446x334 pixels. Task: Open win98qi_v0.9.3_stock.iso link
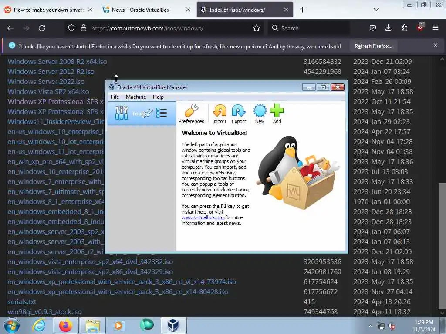pyautogui.click(x=45, y=311)
